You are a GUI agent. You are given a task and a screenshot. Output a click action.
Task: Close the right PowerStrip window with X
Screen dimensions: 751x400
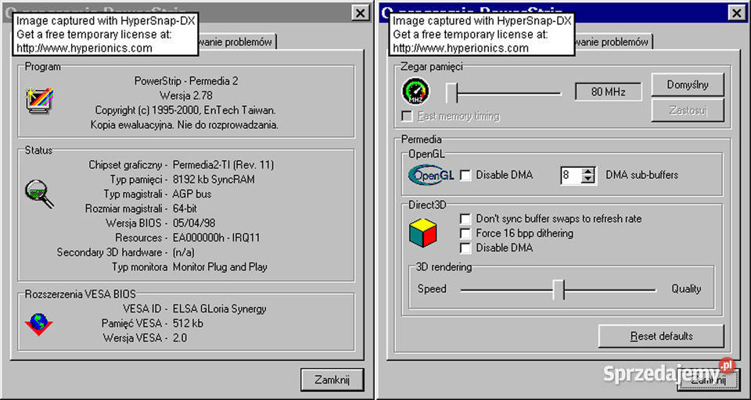(737, 13)
